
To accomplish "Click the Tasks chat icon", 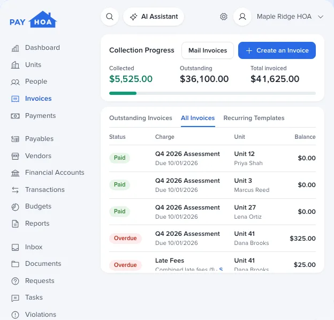I will 15,298.
